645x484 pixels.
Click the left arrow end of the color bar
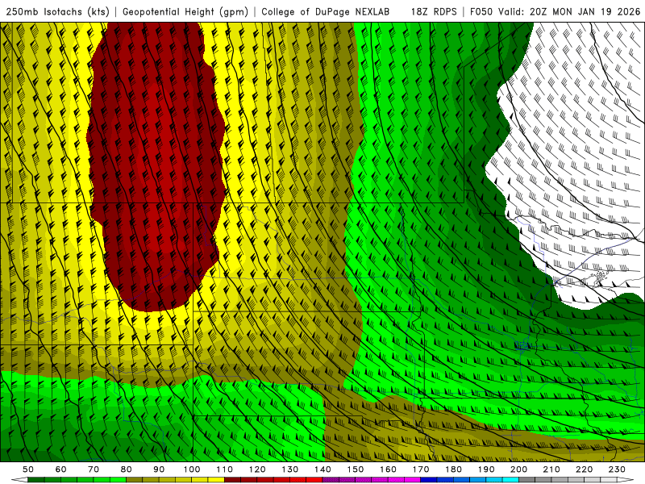pos(19,480)
